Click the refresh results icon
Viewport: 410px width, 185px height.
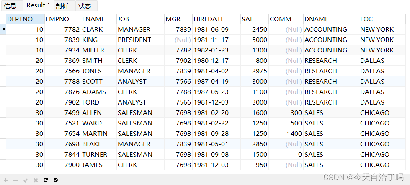[46, 180]
